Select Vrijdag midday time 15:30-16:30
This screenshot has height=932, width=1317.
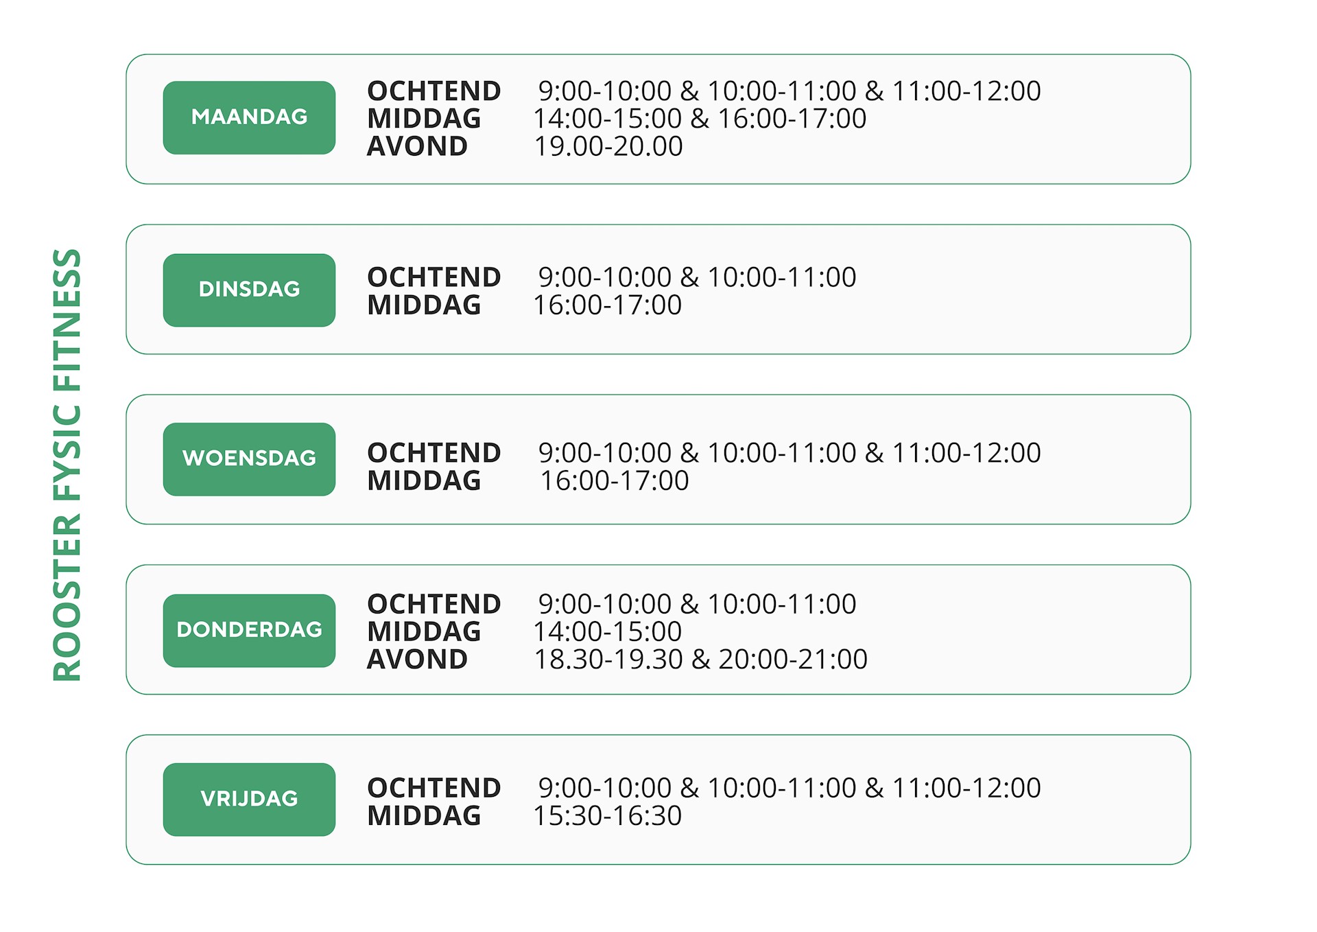click(x=608, y=815)
